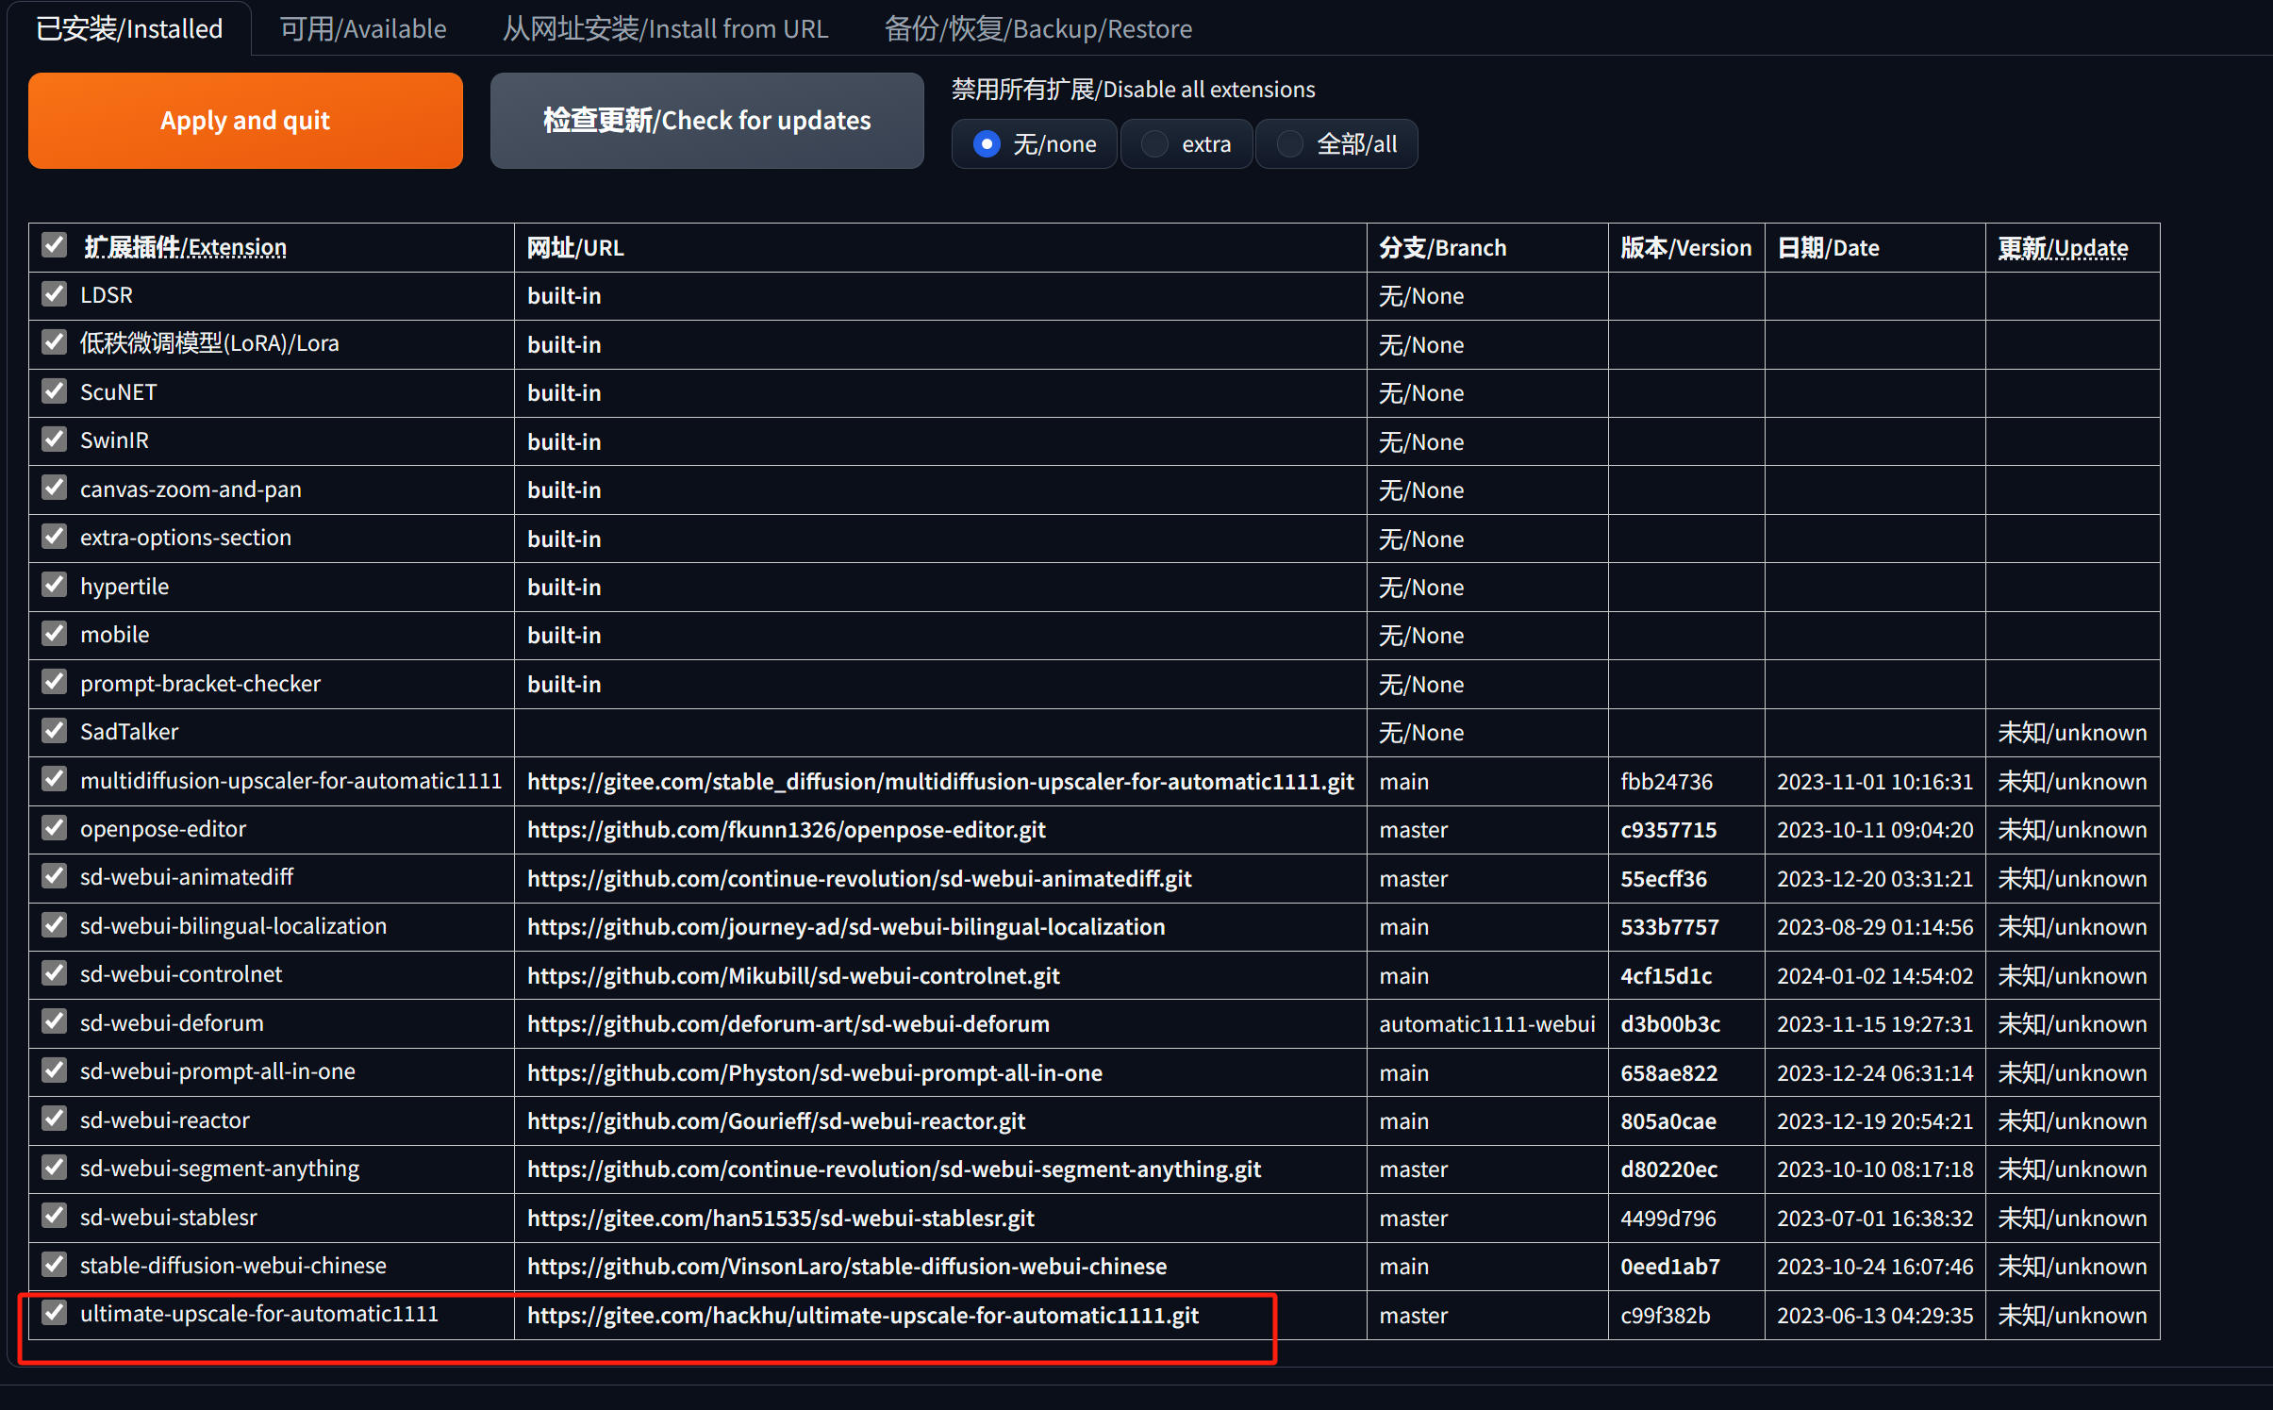
Task: Go to the Backup/Restore tab
Action: click(x=1037, y=28)
